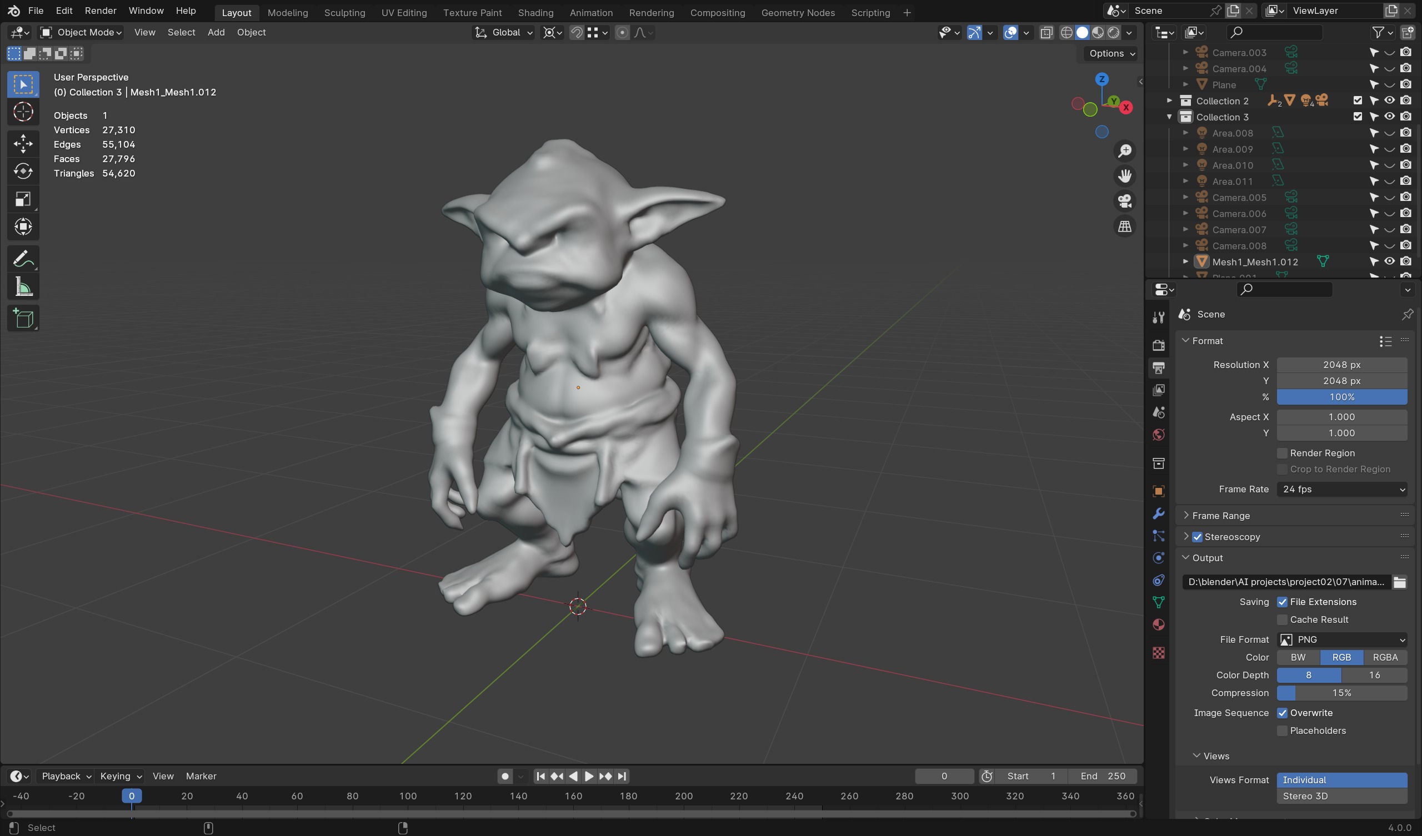
Task: Open the Object properties tab
Action: pos(1159,491)
